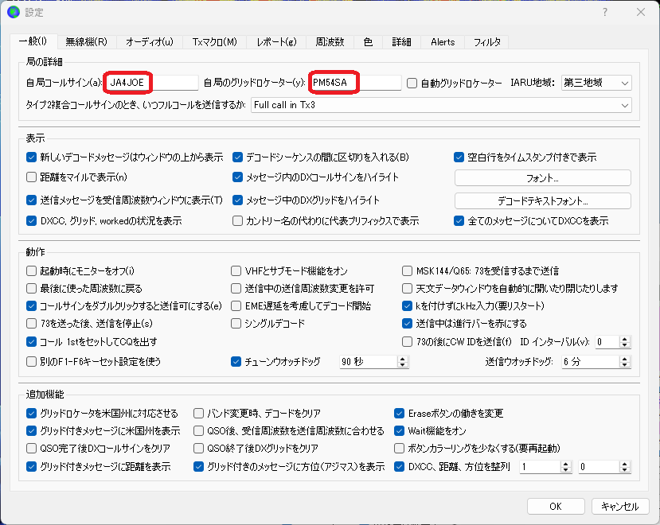Uncheck グリッド付きメッセージに米国州を表示
This screenshot has width=660, height=525.
tap(32, 431)
